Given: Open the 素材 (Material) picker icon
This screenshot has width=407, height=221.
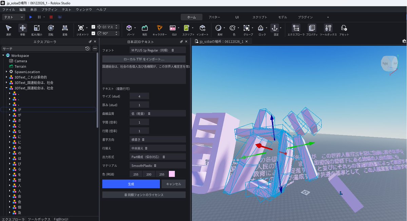Looking at the screenshot, I should (x=218, y=28).
